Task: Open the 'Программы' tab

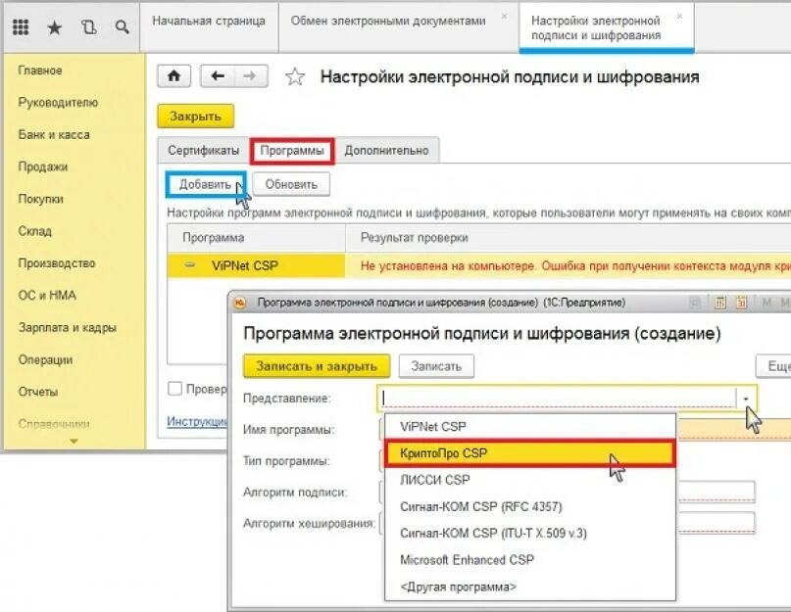Action: pos(292,150)
